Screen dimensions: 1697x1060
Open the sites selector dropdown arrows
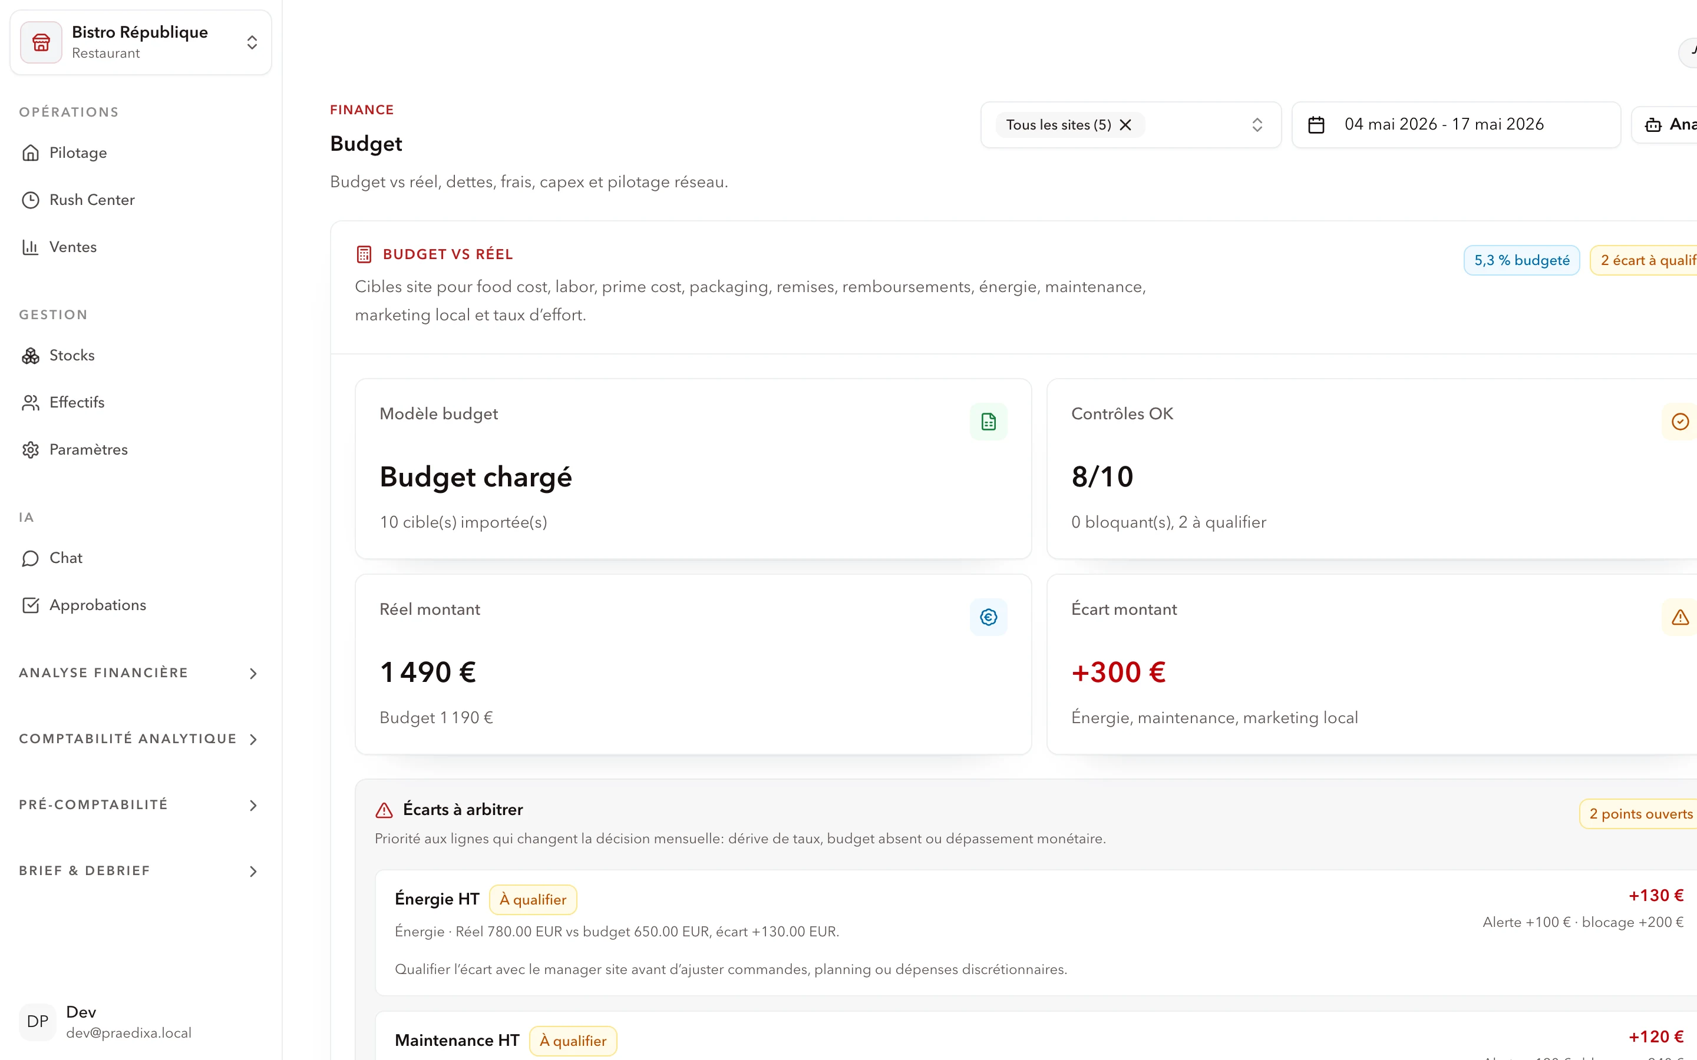tap(1257, 125)
